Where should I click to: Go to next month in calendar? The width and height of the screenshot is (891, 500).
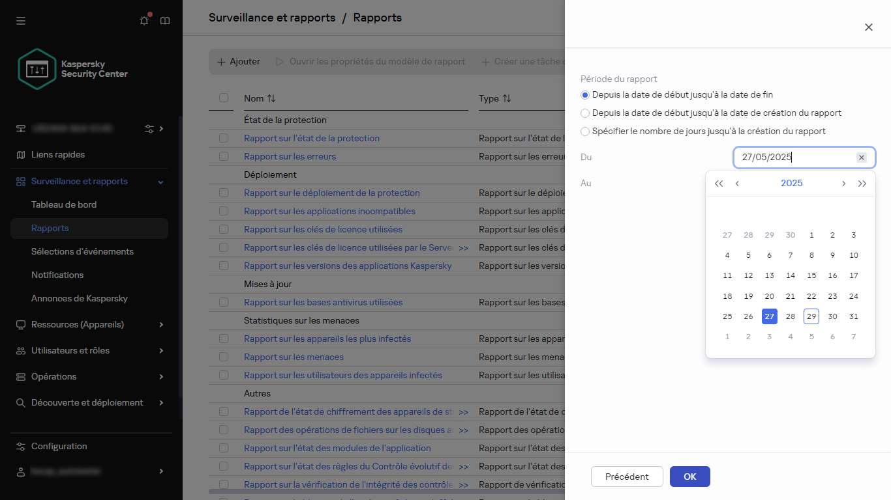(843, 184)
